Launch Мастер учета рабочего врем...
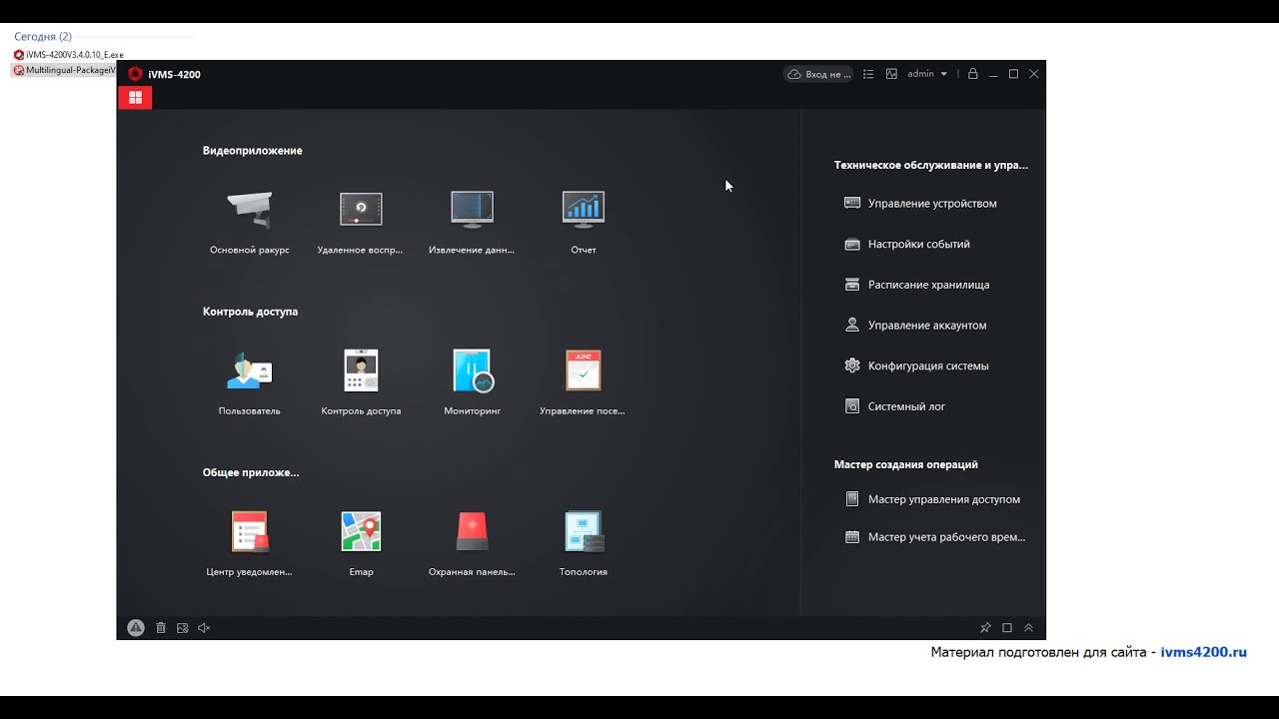 (934, 537)
